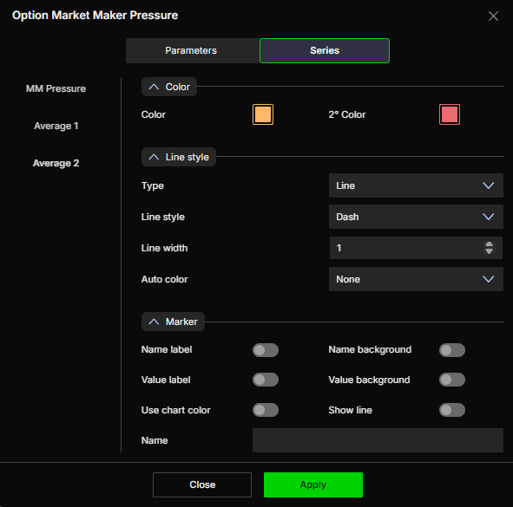Open the Line style dropdown showing Dash
The height and width of the screenshot is (507, 513).
[416, 217]
